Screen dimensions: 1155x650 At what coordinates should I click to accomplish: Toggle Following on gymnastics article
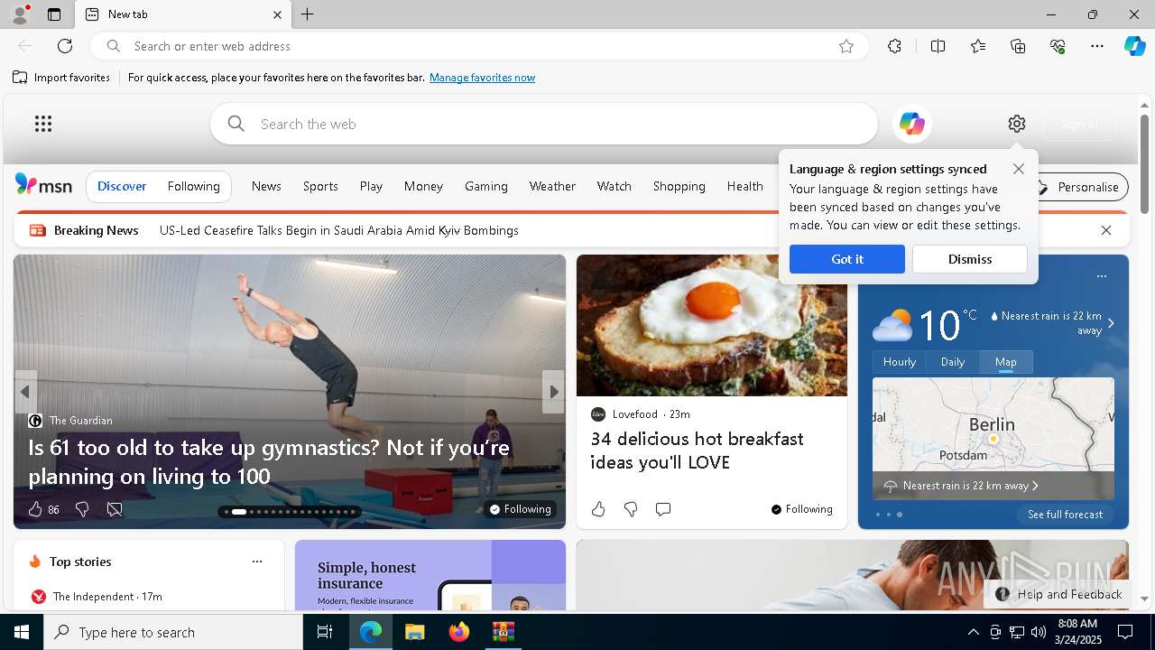pos(520,509)
